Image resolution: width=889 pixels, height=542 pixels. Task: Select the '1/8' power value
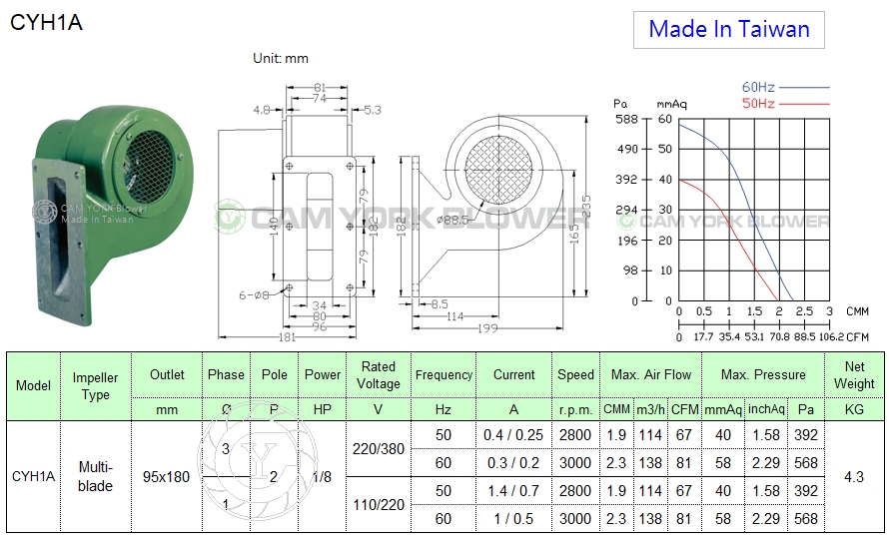pos(322,477)
